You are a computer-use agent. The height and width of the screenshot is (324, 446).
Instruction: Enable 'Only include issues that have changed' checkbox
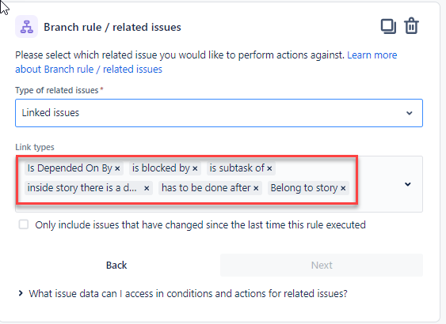[x=24, y=224]
